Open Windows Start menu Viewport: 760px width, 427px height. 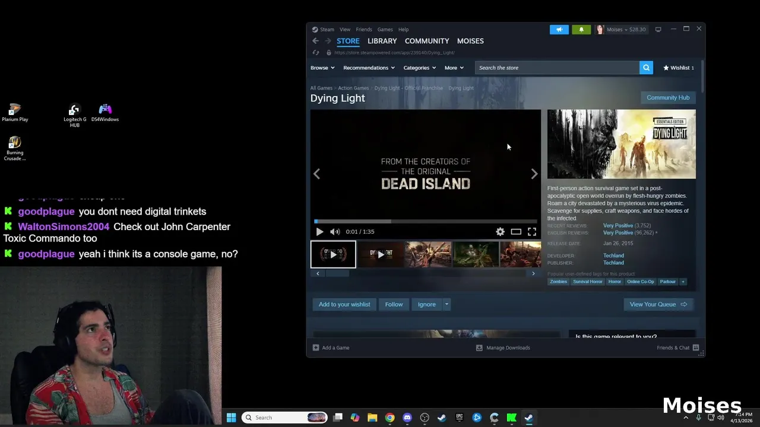coord(232,418)
